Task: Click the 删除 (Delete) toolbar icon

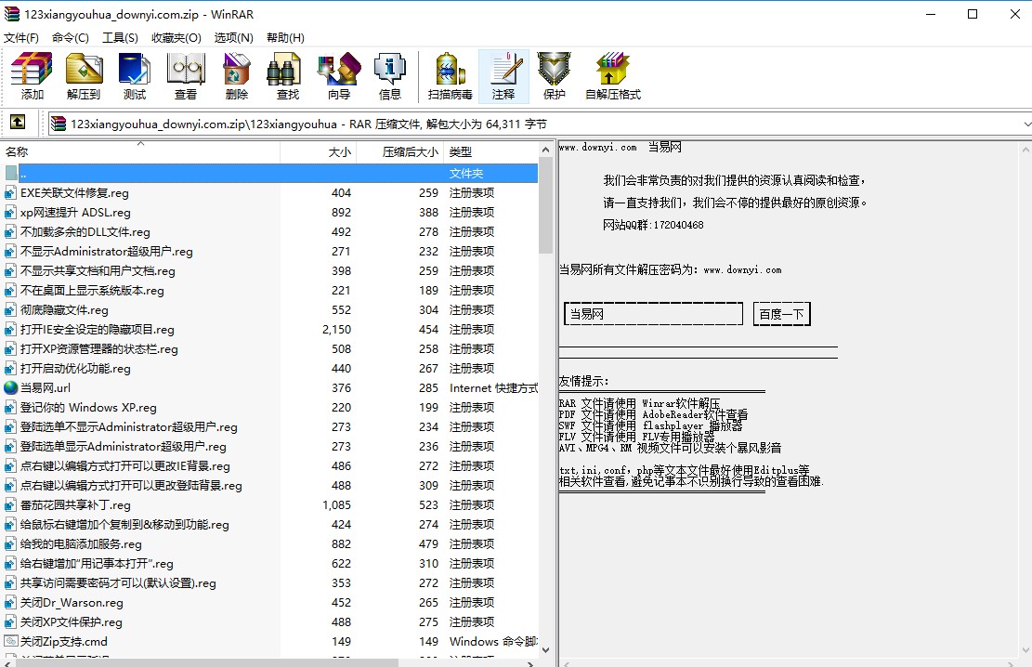Action: coord(235,74)
